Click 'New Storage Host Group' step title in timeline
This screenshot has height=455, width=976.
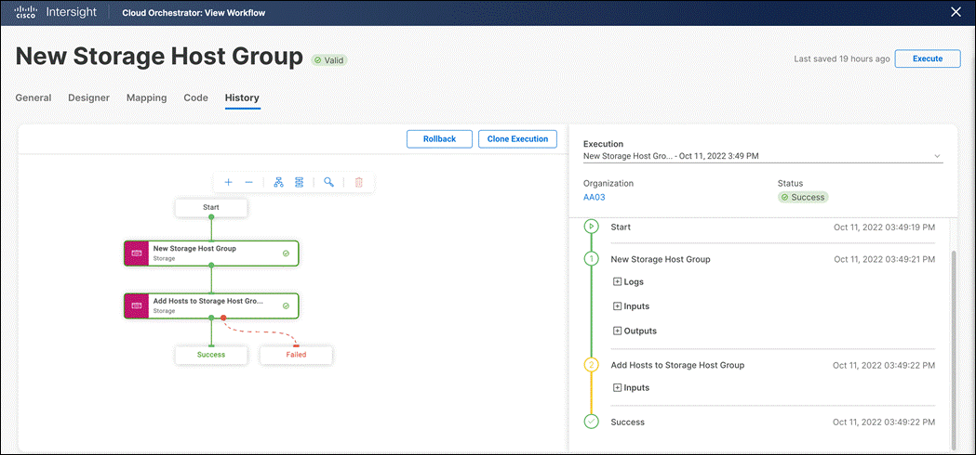(x=661, y=259)
